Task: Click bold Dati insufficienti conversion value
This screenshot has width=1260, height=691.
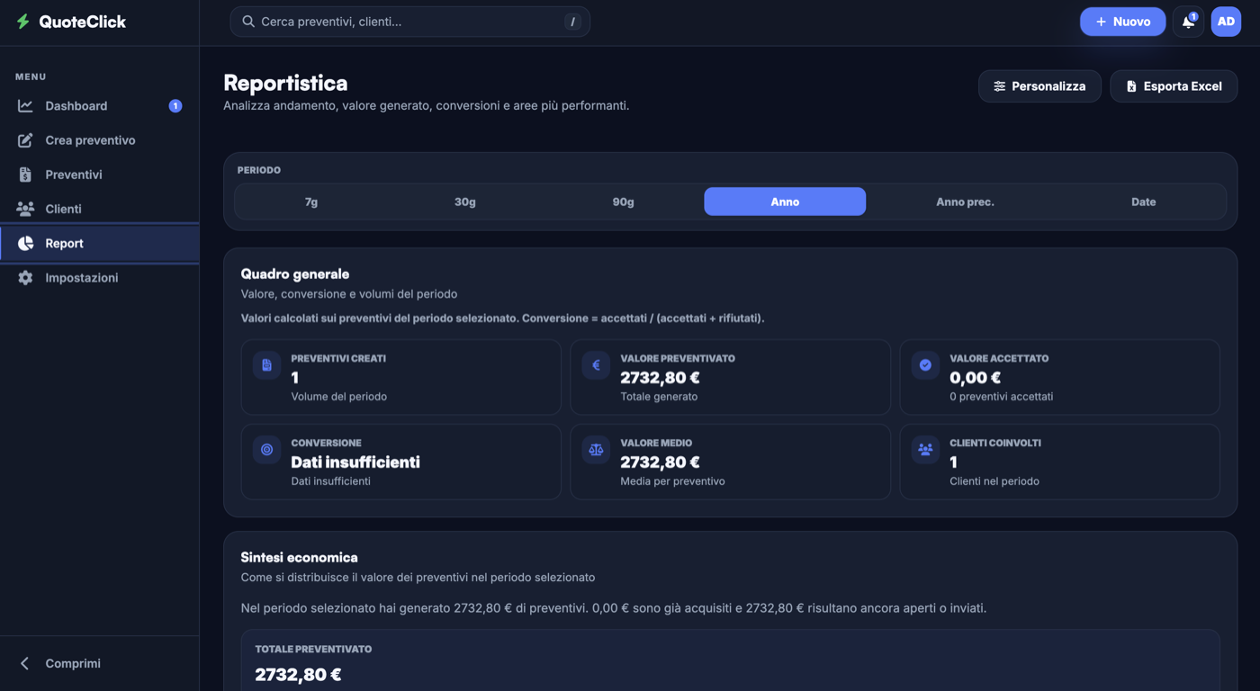Action: [355, 462]
